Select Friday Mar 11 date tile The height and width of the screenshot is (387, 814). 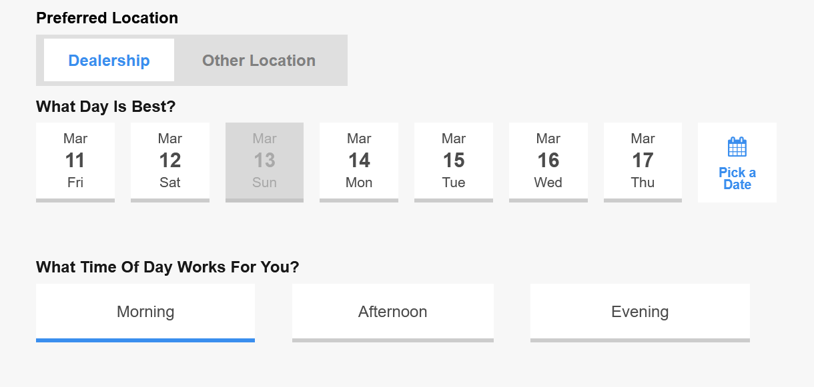coord(75,162)
